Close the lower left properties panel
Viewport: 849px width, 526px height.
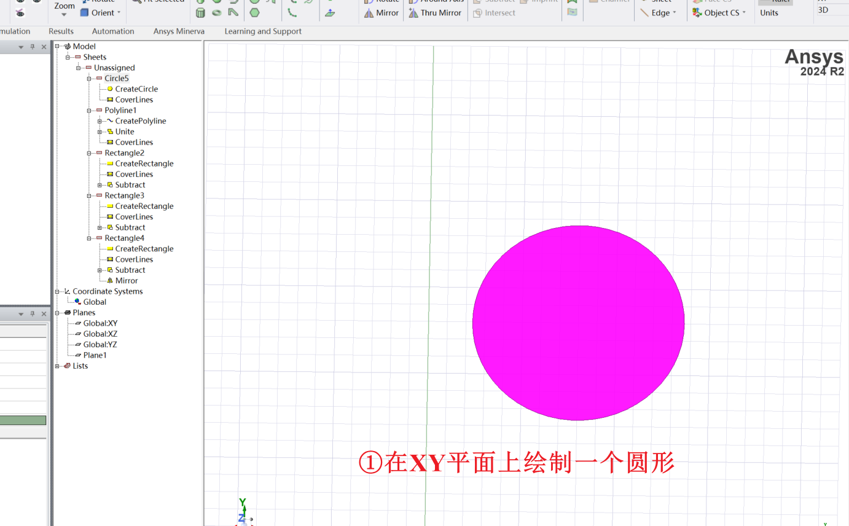coord(44,313)
